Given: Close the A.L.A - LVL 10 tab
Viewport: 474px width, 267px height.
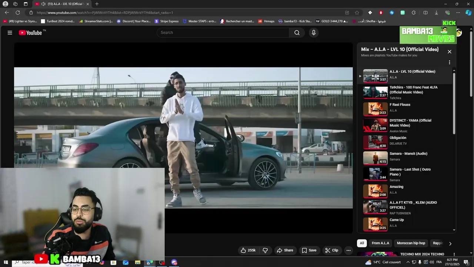Looking at the screenshot, I should click(88, 4).
